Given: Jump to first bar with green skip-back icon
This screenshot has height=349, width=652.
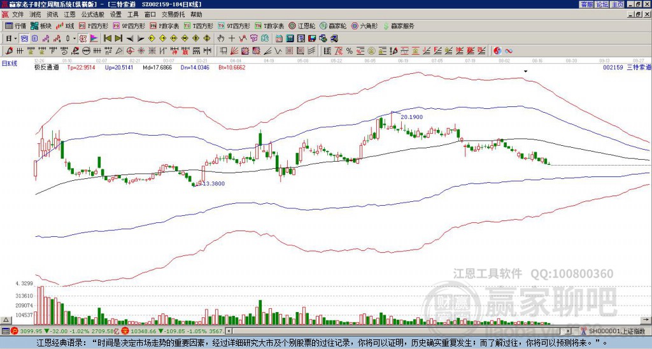Looking at the screenshot, I should coord(107,38).
